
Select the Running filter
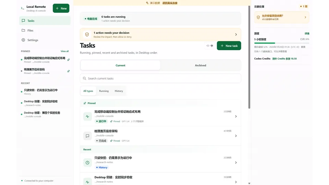click(x=104, y=91)
